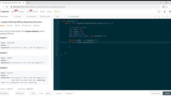Open the Contest menu item
The image size is (171, 96).
(x=35, y=12)
